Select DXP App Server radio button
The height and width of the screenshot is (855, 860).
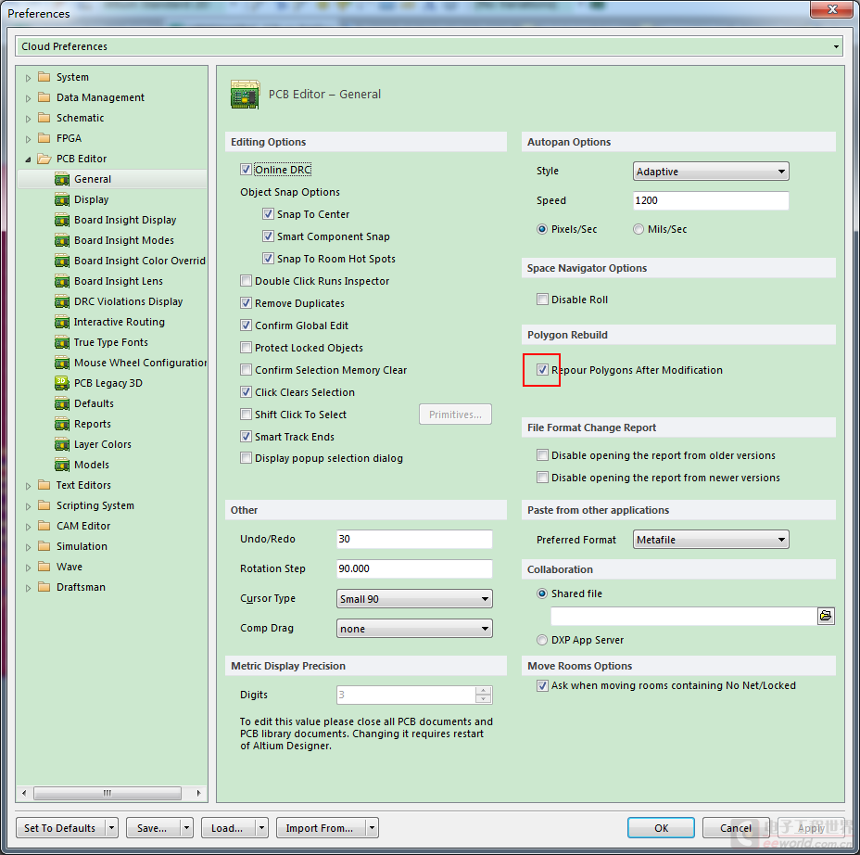click(x=542, y=640)
